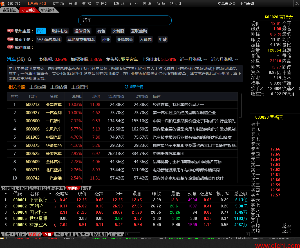Open the 沪深行情 menu
The height and width of the screenshot is (248, 300).
coord(37,3)
